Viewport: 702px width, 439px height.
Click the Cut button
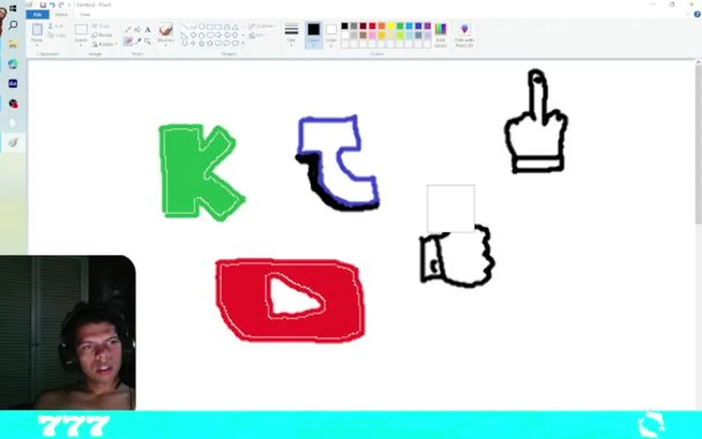coord(56,26)
